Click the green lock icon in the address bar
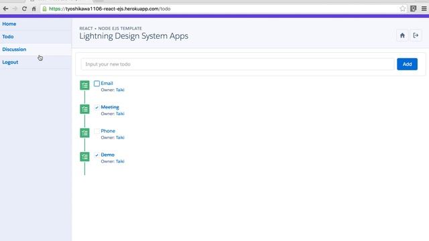 [45, 9]
